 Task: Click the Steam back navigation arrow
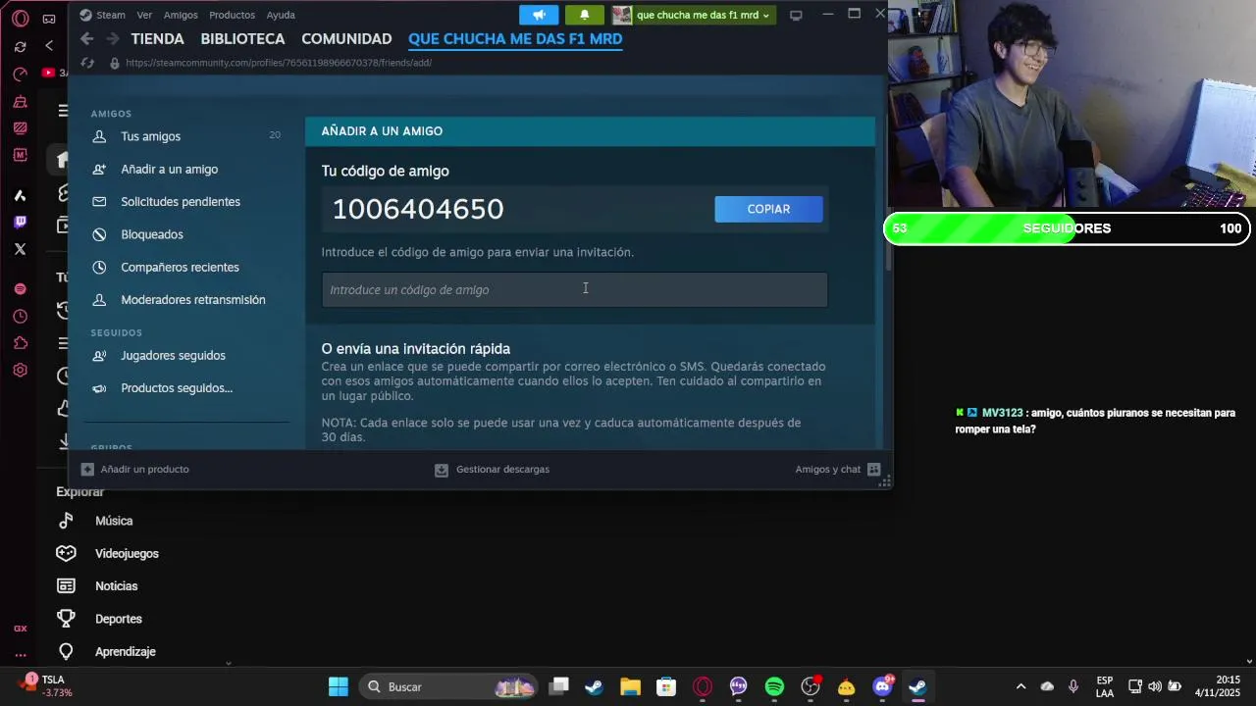(87, 39)
